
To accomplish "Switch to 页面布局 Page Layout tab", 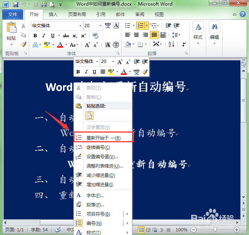I will coord(77,15).
